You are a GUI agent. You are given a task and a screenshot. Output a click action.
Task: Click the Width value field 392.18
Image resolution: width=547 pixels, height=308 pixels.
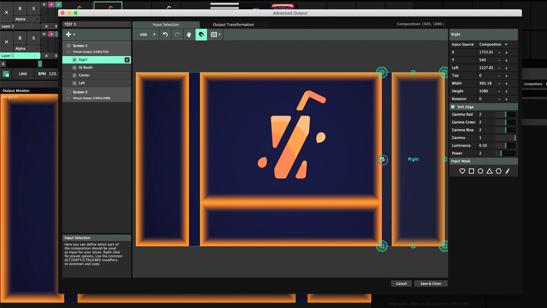(486, 83)
